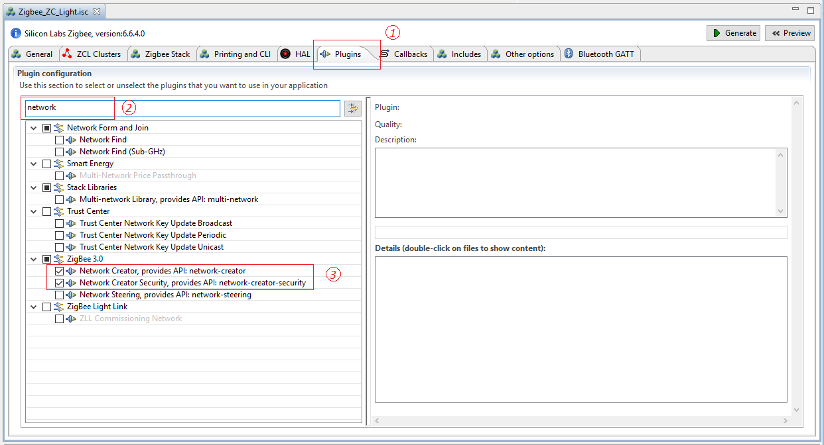Click the blue info icon near version text
Screen dimensions: 824x445
[x=16, y=33]
